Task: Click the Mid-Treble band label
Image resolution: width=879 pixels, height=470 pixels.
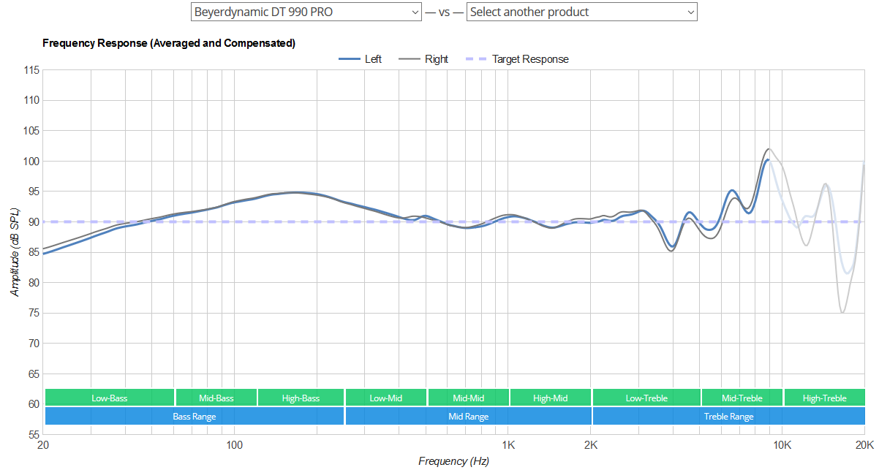Action: [x=742, y=398]
